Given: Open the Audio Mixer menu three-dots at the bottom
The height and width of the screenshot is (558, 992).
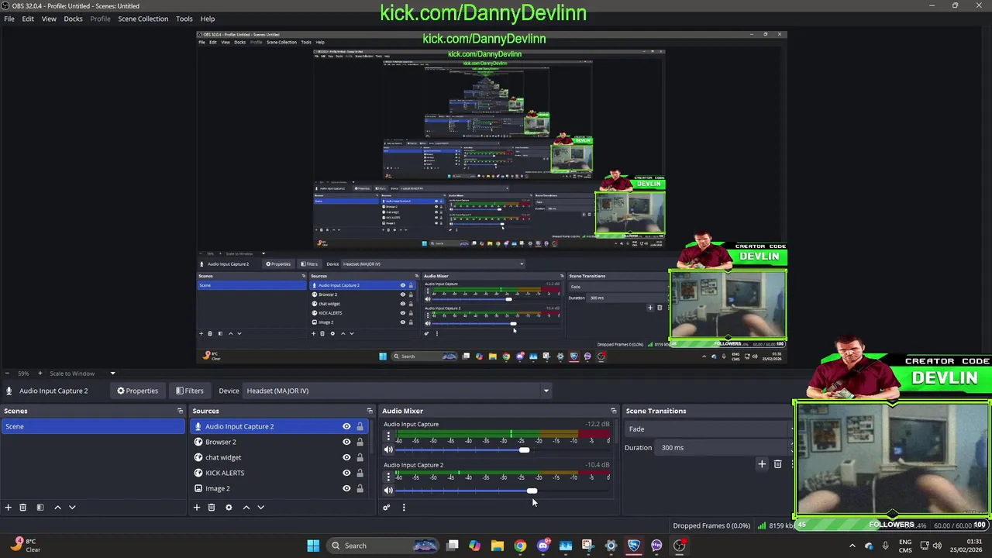Looking at the screenshot, I should point(404,508).
